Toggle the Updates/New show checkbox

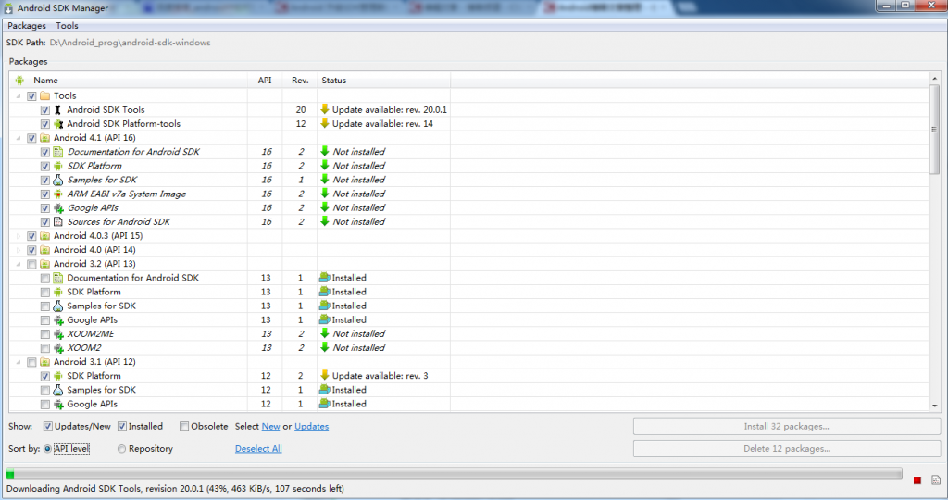click(48, 426)
